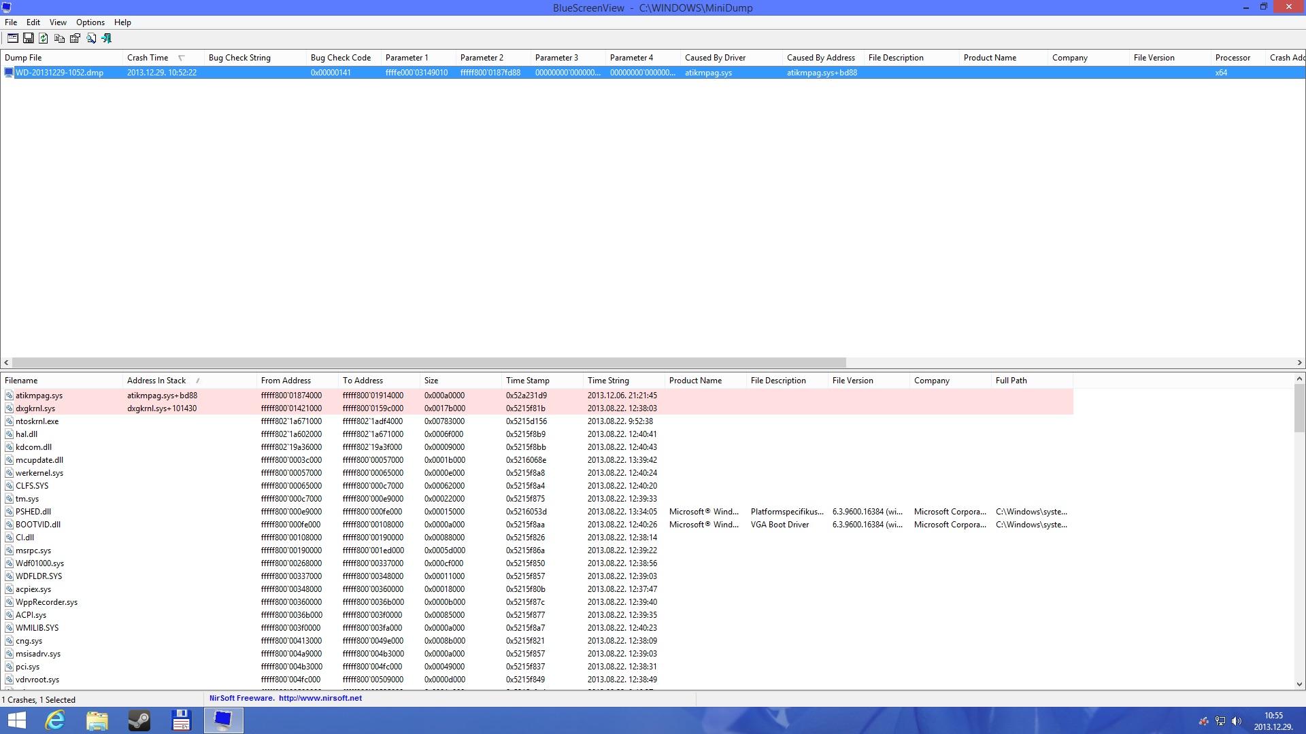1306x734 pixels.
Task: Click the red tray icon left of the network icon
Action: coord(1203,721)
